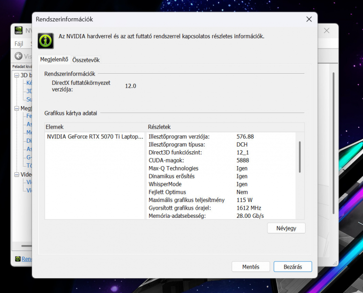Click the horizontal scrollbar in the background tree panel
Screen dimensions: 363x293
27,246
